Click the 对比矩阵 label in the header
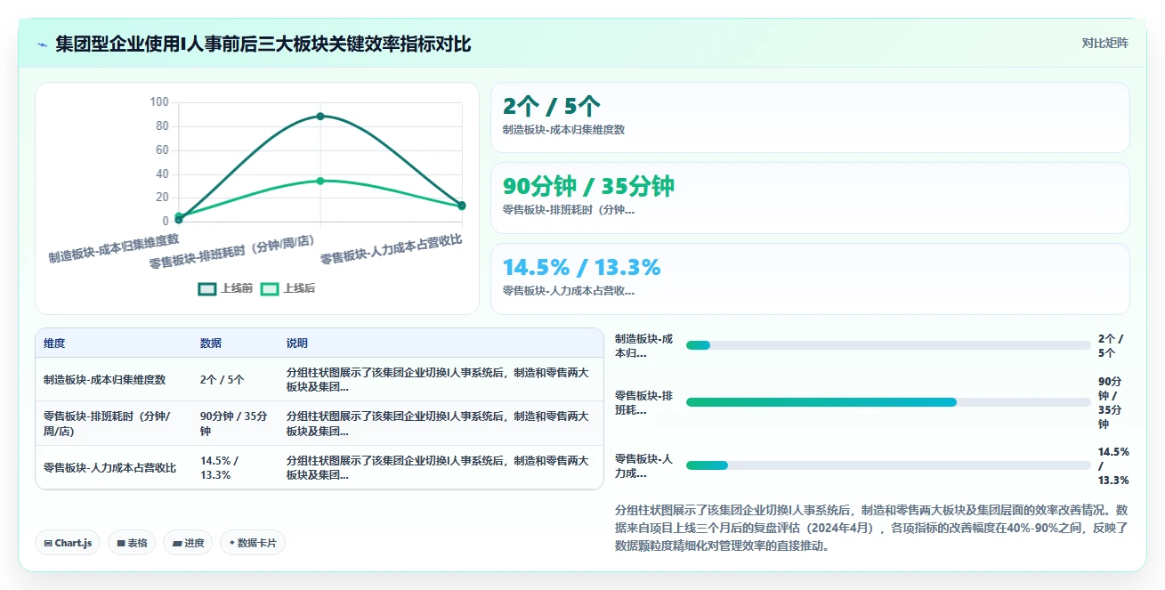The image size is (1165, 590). (x=1104, y=43)
